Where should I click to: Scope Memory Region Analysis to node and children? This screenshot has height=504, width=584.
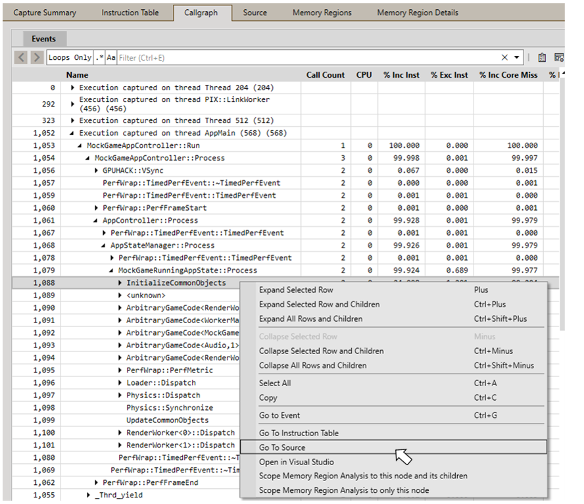coord(394,476)
